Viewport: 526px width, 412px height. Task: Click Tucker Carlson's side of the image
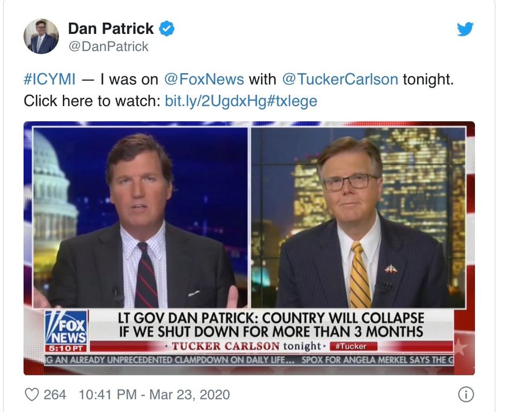[140, 217]
